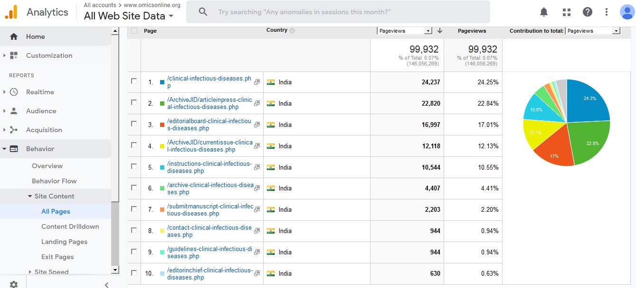Open /guidelines-clinical-infectious-diseases.php link
The height and width of the screenshot is (288, 636).
coord(209,252)
